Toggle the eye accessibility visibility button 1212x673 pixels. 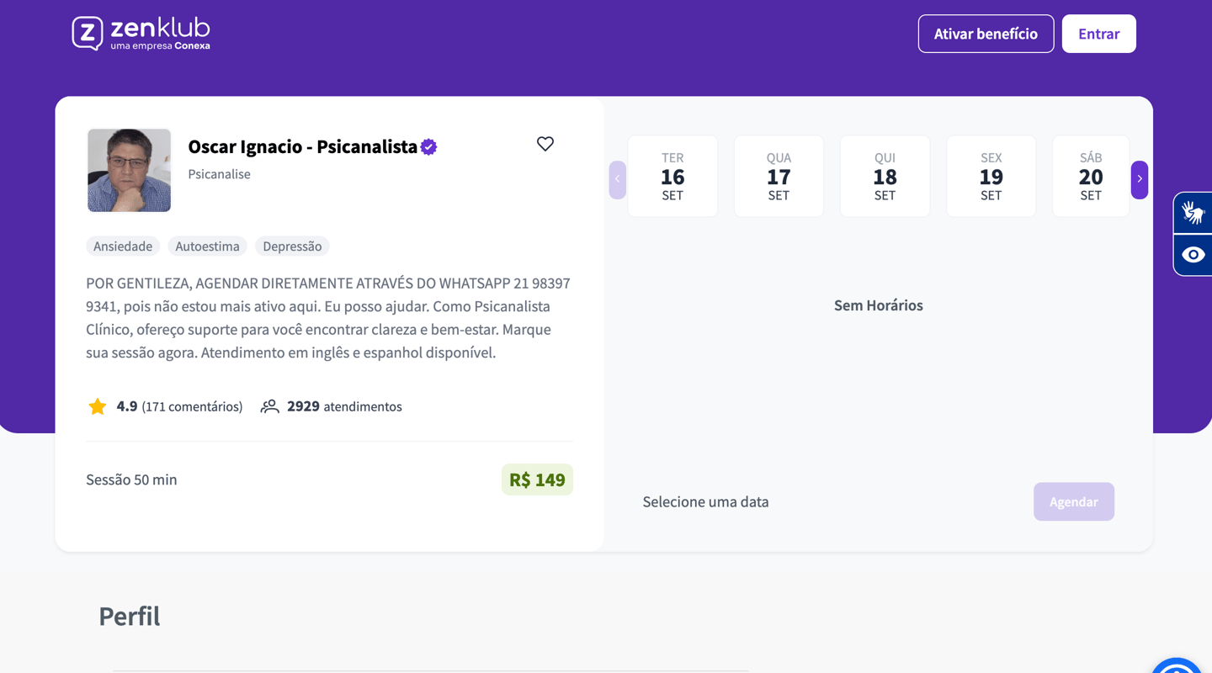[x=1193, y=255]
